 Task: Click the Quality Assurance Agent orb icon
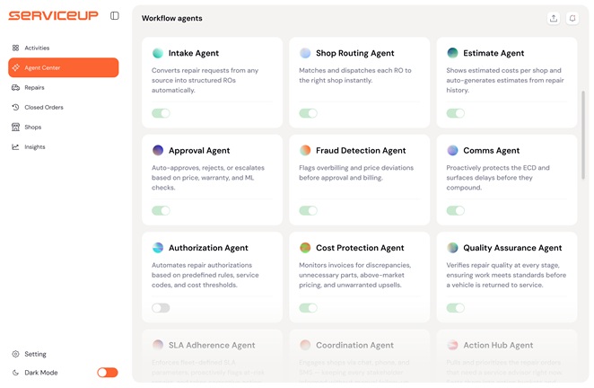(452, 248)
